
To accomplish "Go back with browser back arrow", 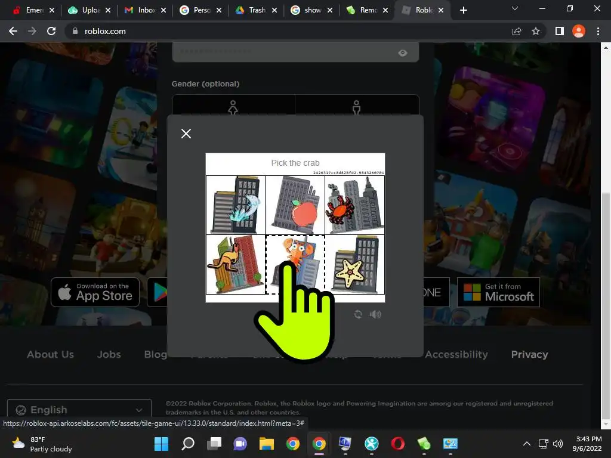I will (x=13, y=31).
